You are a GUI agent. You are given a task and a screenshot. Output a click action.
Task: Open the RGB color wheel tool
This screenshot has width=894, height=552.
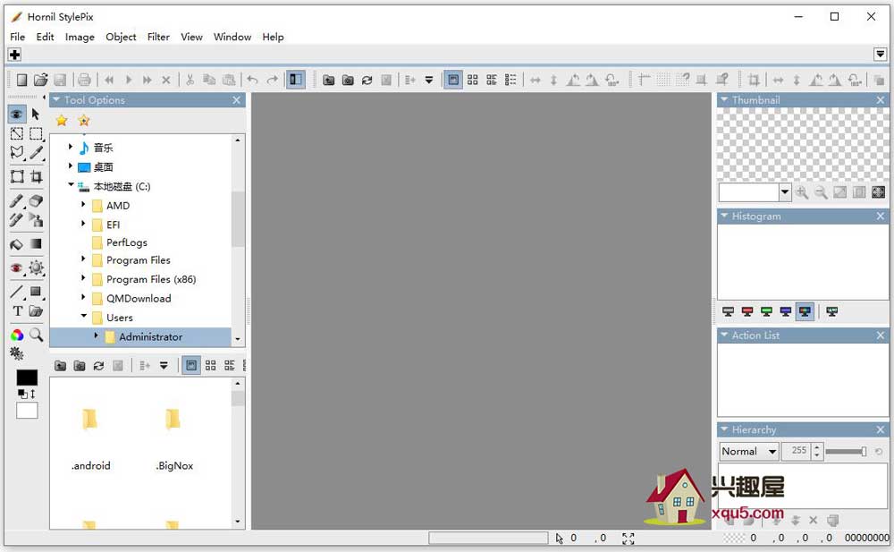(16, 335)
